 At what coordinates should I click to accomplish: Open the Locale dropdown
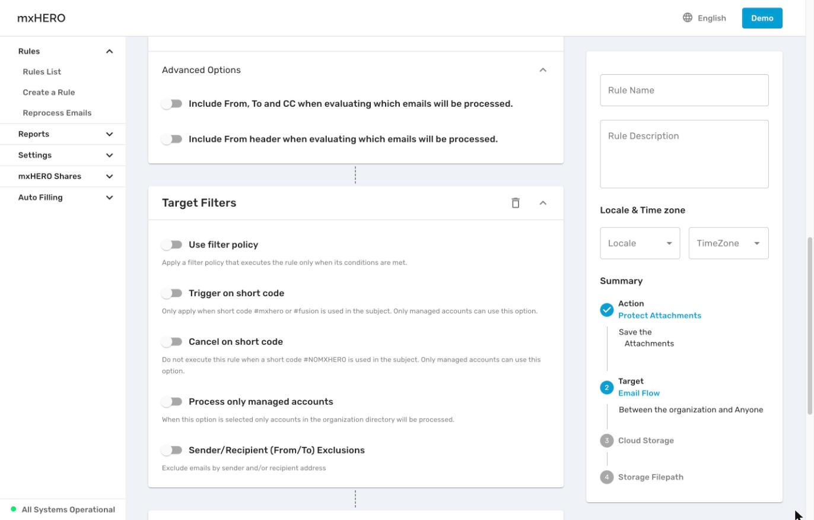point(640,243)
